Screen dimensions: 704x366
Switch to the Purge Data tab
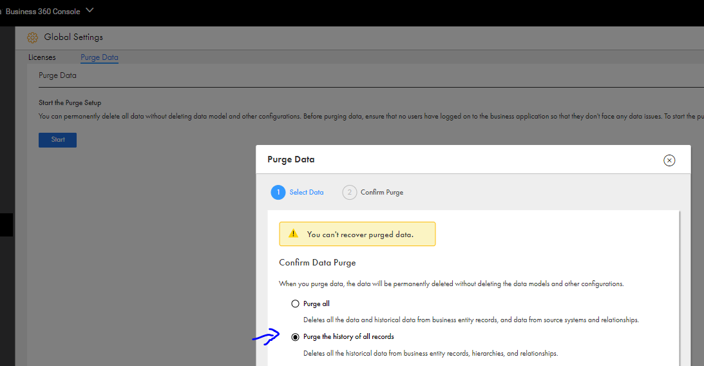coord(99,57)
